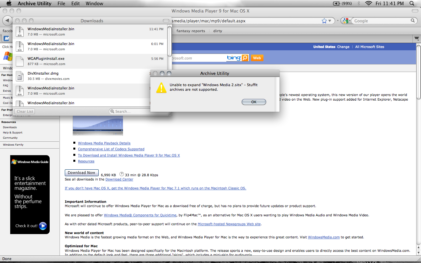Click Help & Support sidebar link

pyautogui.click(x=12, y=132)
